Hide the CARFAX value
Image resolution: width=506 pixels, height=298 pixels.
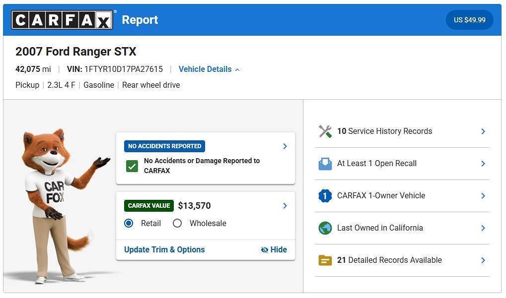(x=274, y=250)
